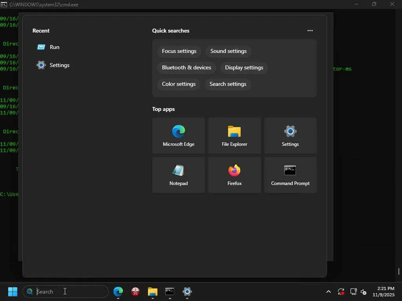Select the Display settings quick search
Screen dimensions: 402x301
244,67
